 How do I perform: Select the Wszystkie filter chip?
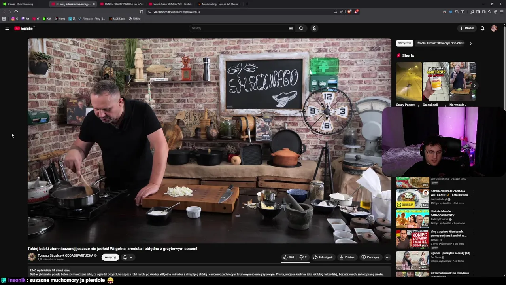pos(404,43)
